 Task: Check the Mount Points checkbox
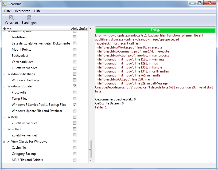(x=75, y=49)
